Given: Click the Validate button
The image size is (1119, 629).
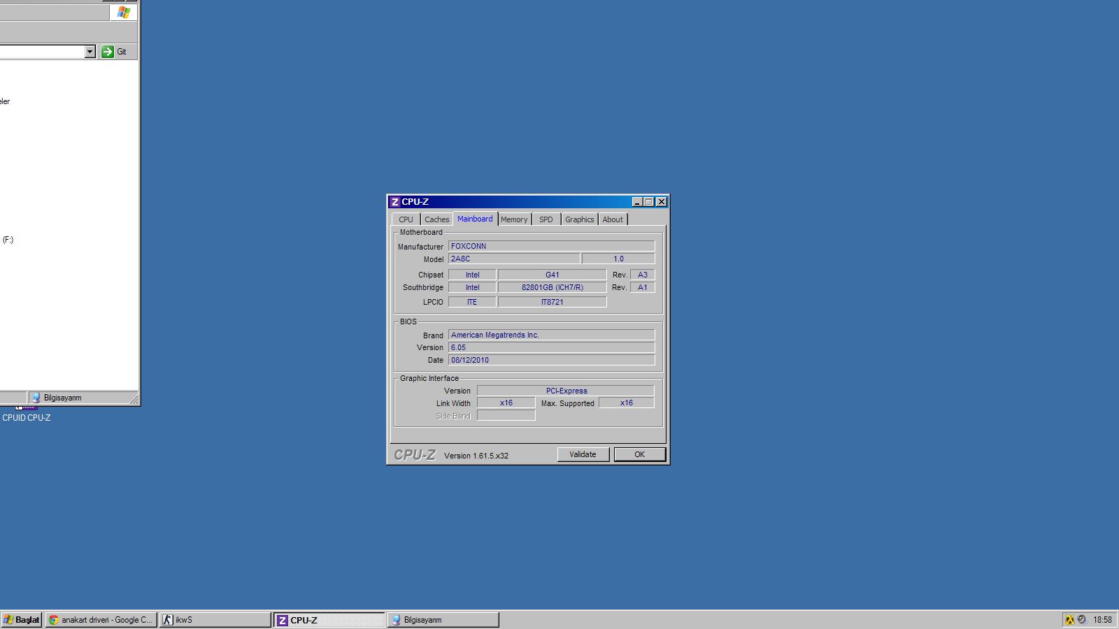Looking at the screenshot, I should (583, 454).
